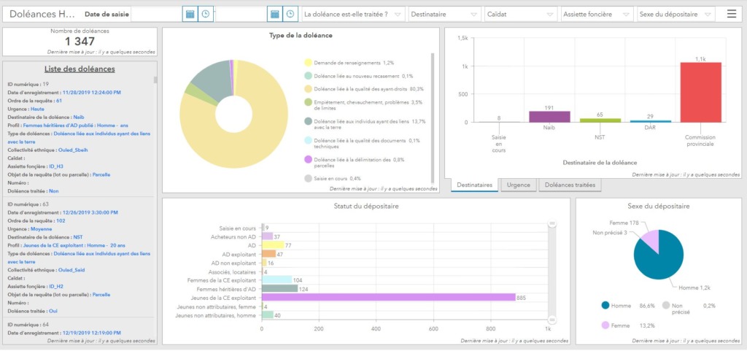Click the Statut du dépositaire chart scrollbar
Screen dimensions: 747x351
pyautogui.click(x=552, y=272)
